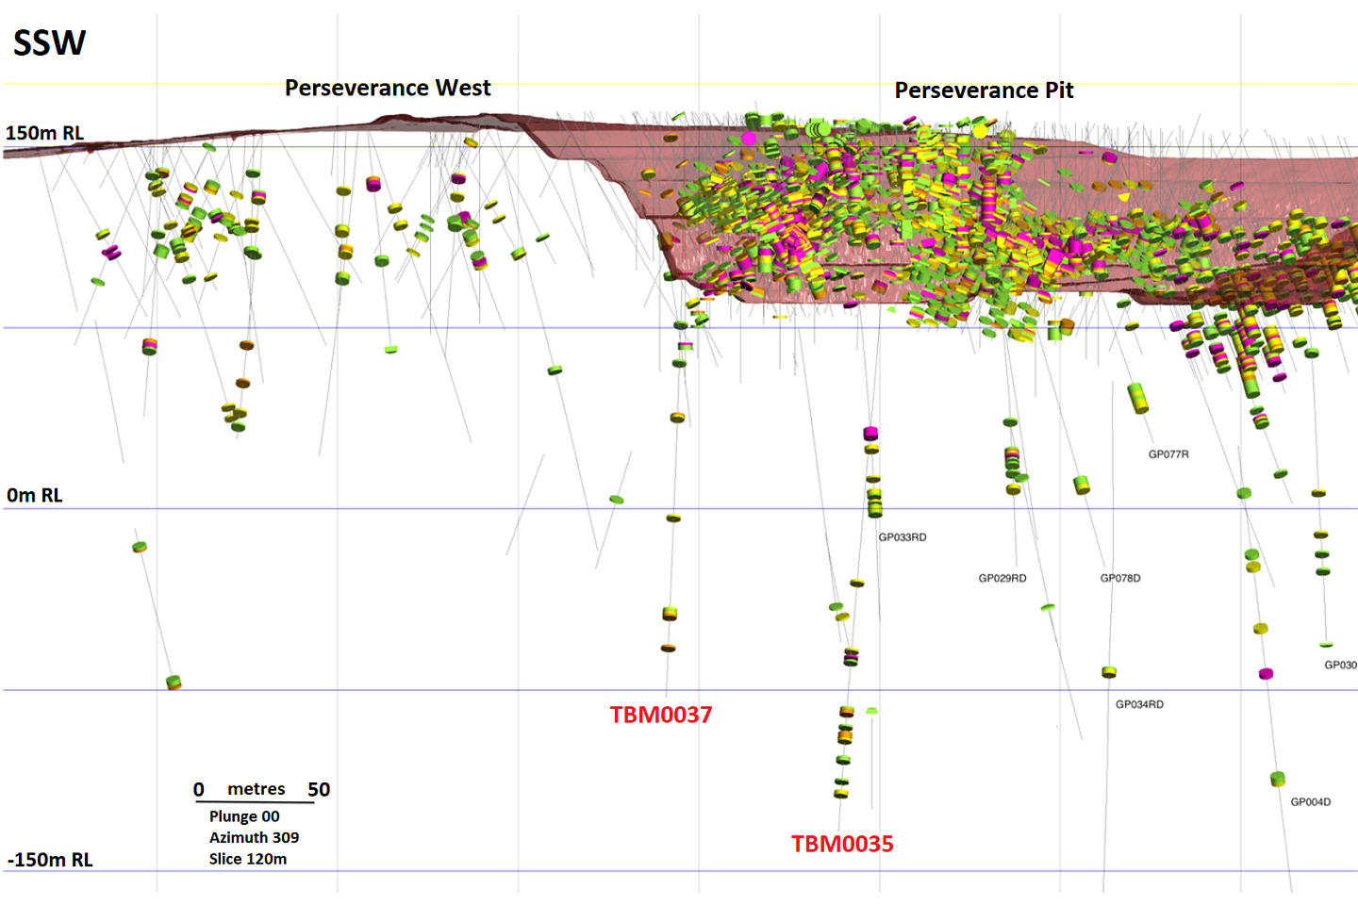Click the GP077R hole label

(1168, 454)
